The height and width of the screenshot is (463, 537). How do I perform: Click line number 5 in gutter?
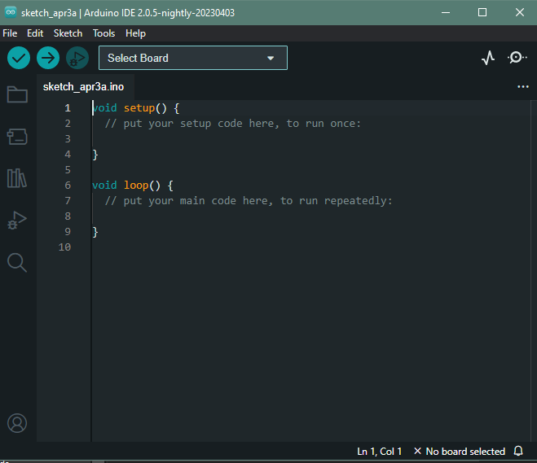pyautogui.click(x=68, y=170)
